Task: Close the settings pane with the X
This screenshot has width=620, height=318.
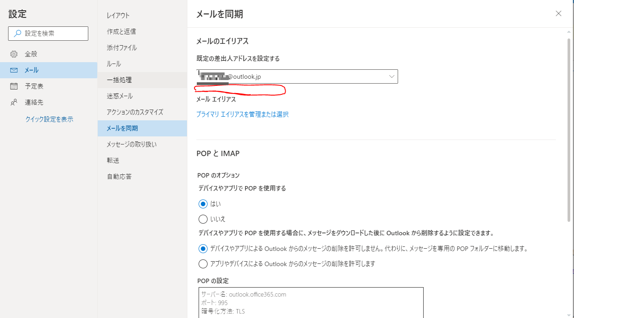Action: point(558,13)
